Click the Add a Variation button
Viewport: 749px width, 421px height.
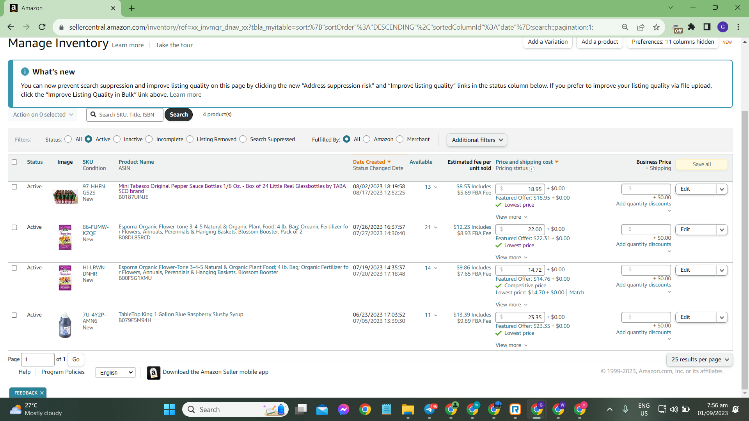coord(548,42)
